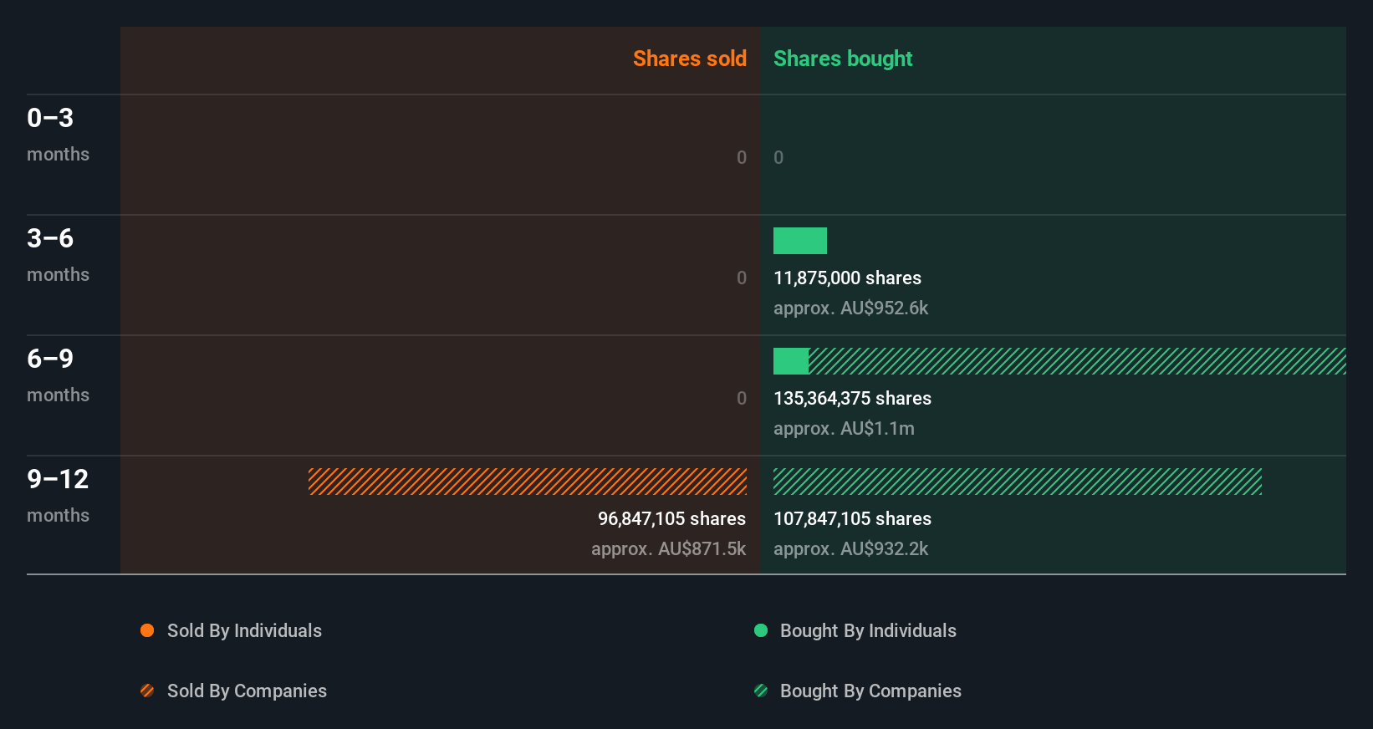Image resolution: width=1373 pixels, height=729 pixels.
Task: Toggle the Bought By Individuals legend label
Action: [868, 630]
